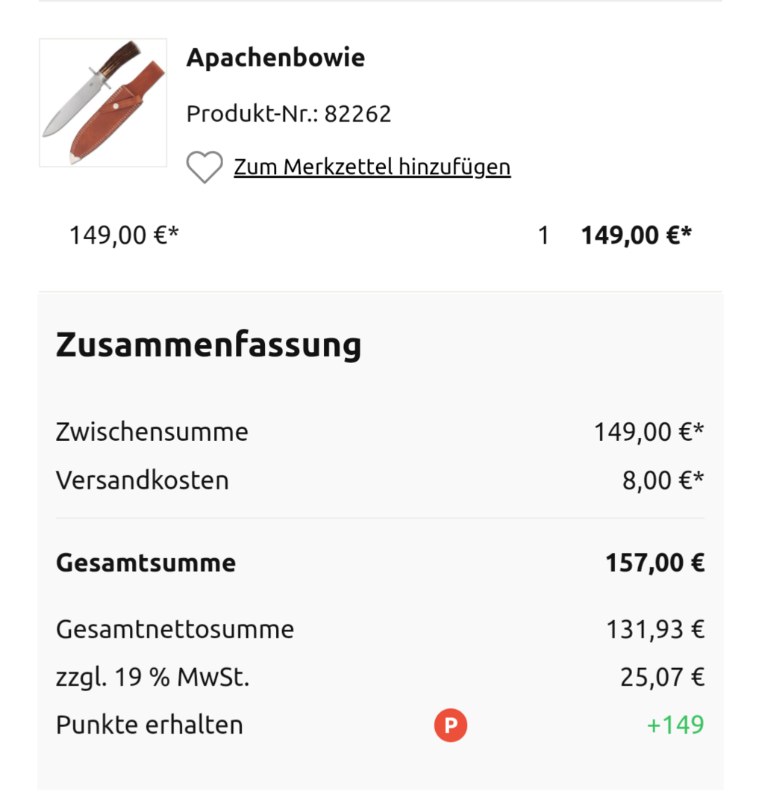This screenshot has width=759, height=807.
Task: Click the Versandkosten label
Action: [x=142, y=480]
